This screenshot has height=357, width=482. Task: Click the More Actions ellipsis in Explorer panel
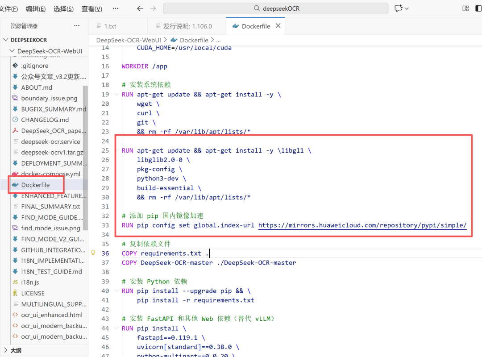(76, 25)
